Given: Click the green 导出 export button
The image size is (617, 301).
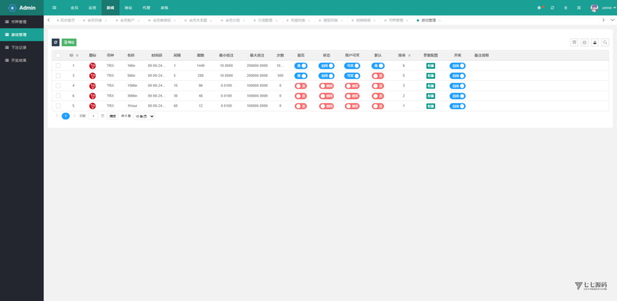Looking at the screenshot, I should pyautogui.click(x=69, y=42).
